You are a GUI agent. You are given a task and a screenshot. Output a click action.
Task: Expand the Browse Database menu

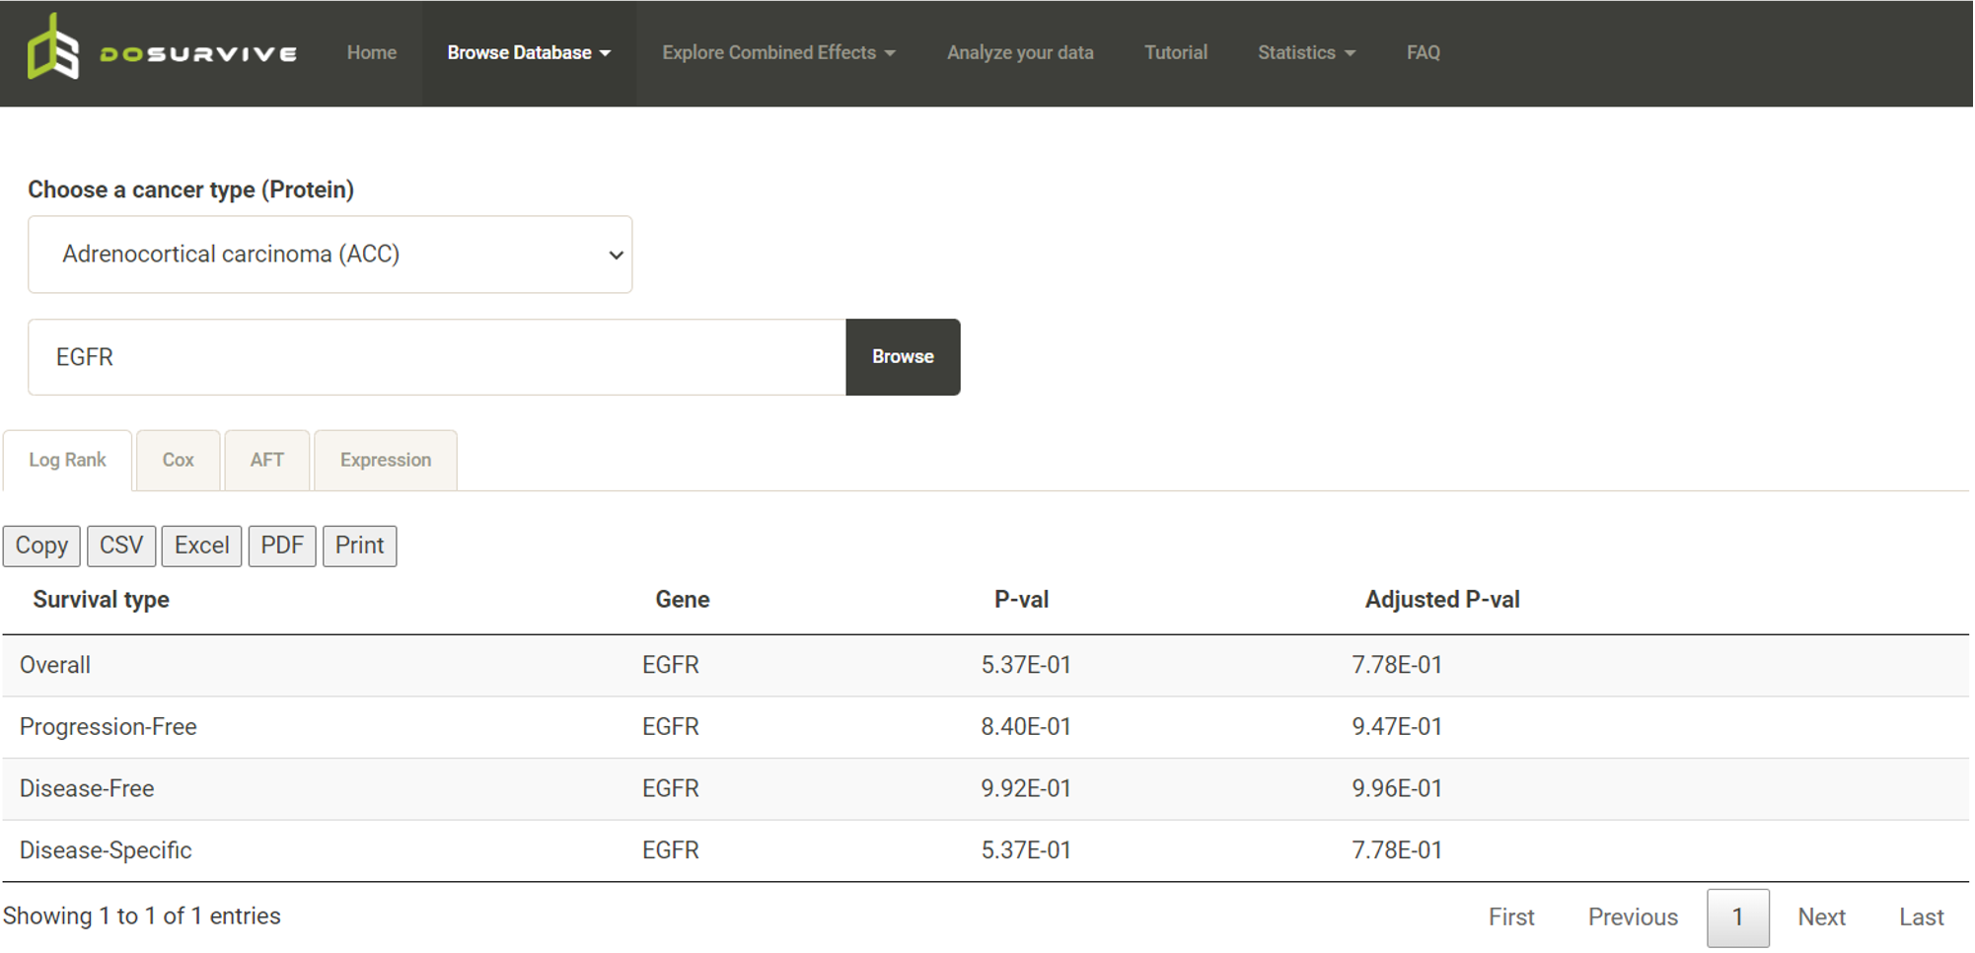(528, 53)
